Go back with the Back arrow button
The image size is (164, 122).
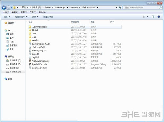click(x=4, y=8)
